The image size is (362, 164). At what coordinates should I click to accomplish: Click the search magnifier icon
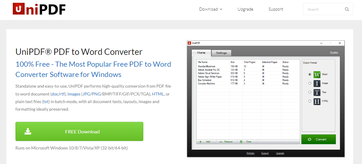(x=347, y=9)
